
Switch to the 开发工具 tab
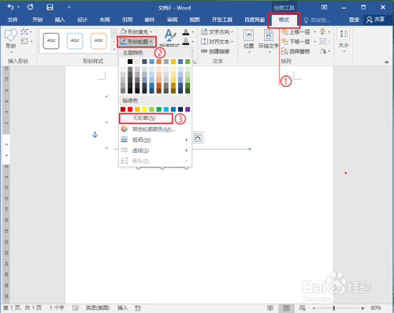point(222,20)
